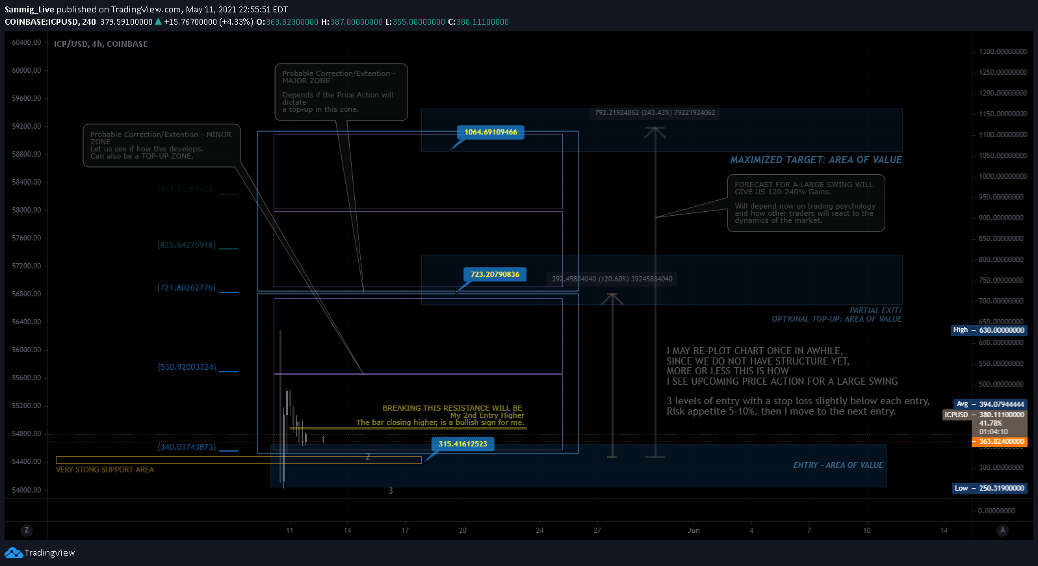Open the TradingView logo link
Image resolution: width=1038 pixels, height=566 pixels.
click(40, 553)
